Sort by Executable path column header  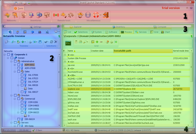point(143,51)
